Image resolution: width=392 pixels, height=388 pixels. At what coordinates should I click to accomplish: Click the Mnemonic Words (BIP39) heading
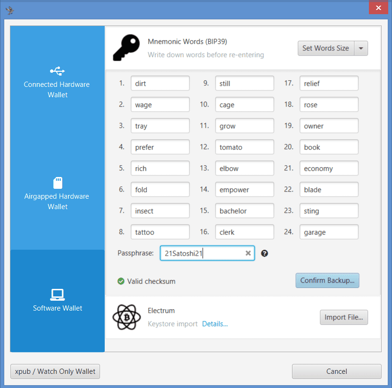point(187,42)
